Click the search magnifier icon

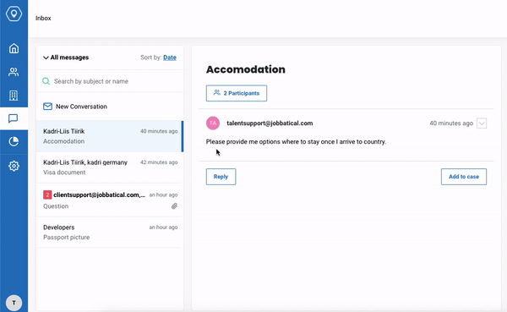(46, 81)
